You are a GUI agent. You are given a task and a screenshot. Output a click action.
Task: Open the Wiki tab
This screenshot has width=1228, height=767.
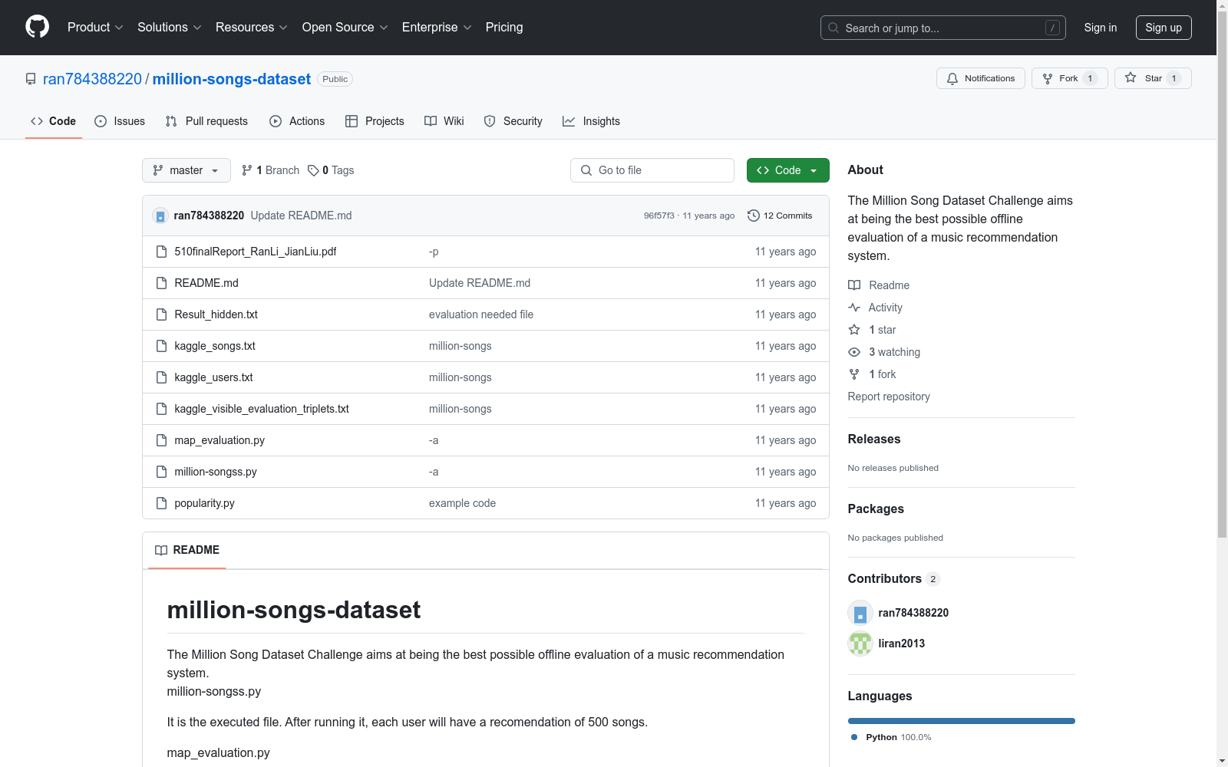(x=444, y=121)
